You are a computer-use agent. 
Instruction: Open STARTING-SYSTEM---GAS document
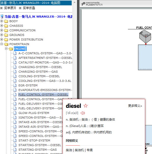pos(37,150)
